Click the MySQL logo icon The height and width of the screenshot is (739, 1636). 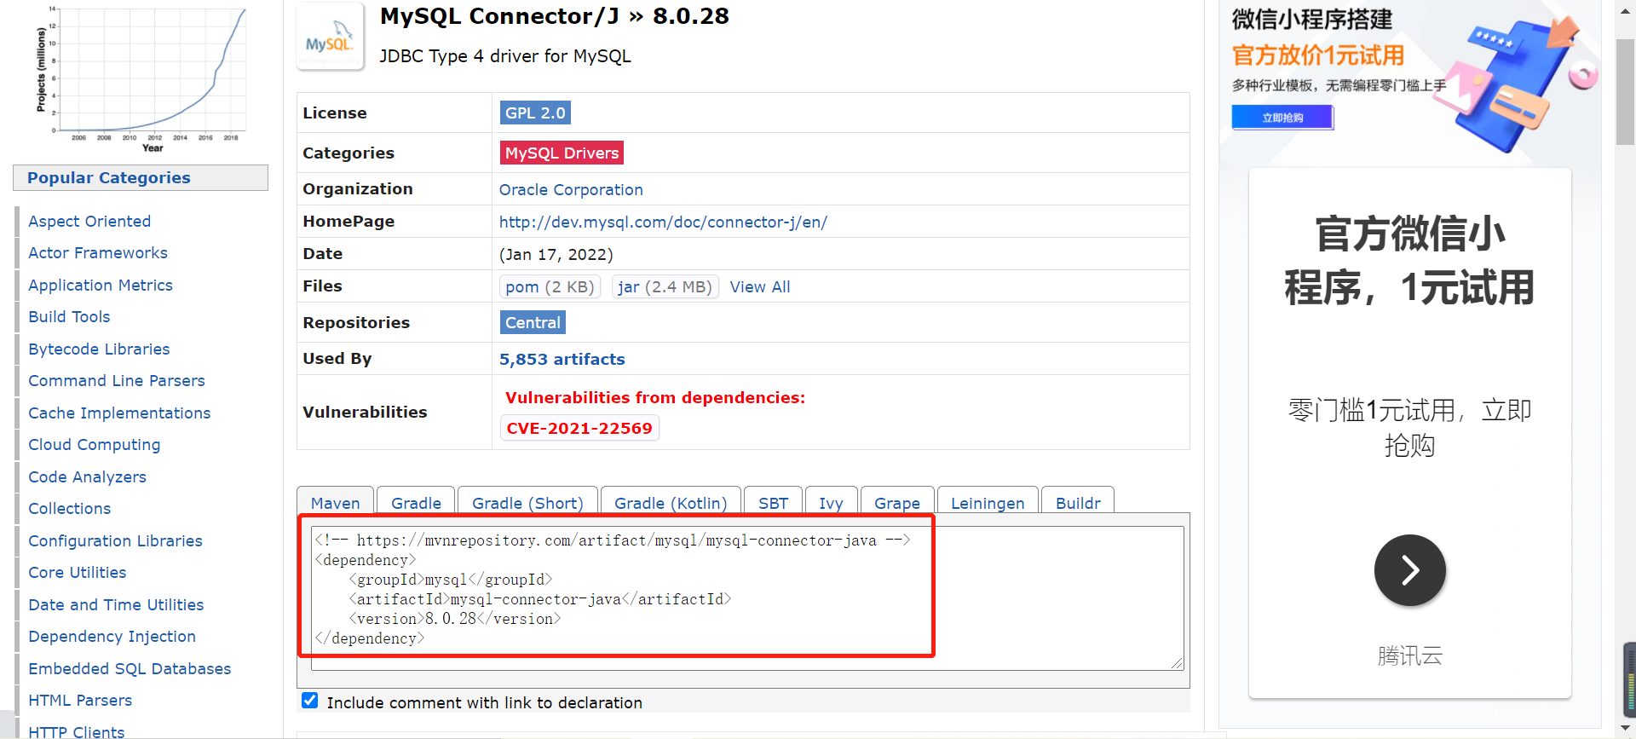pyautogui.click(x=330, y=37)
